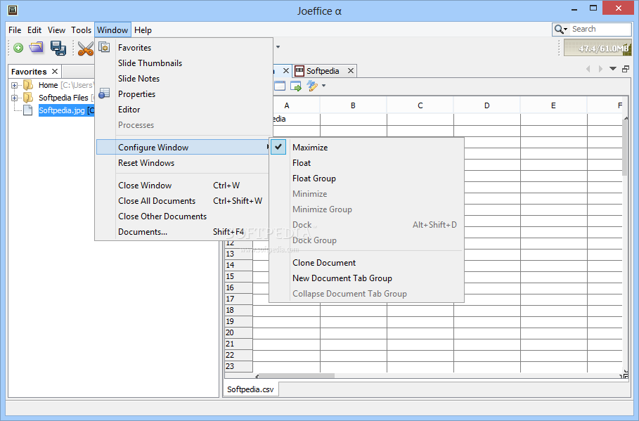
Task: Click the blank window icon in the editor toolbar
Action: pos(280,86)
